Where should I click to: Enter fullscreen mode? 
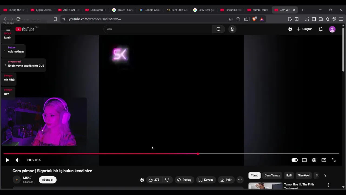334,160
